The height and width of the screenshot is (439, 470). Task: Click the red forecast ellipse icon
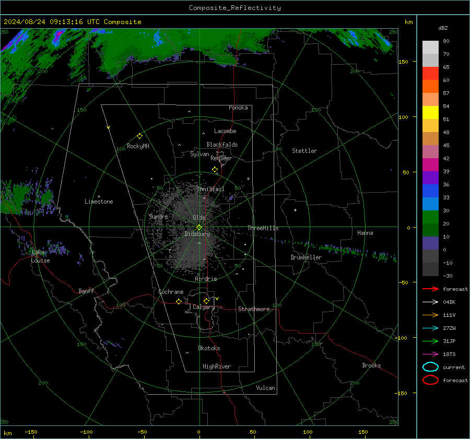click(430, 380)
